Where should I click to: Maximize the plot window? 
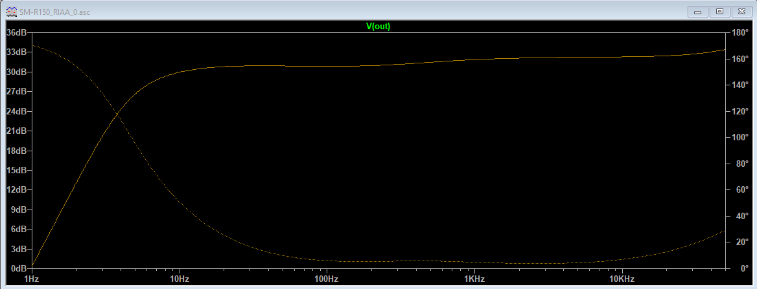pos(720,11)
